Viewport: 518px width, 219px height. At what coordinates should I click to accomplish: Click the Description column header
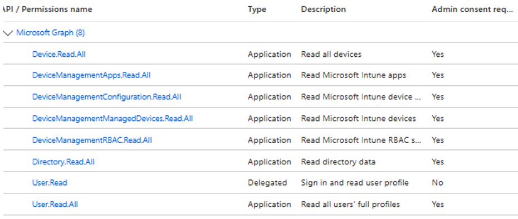pos(324,9)
